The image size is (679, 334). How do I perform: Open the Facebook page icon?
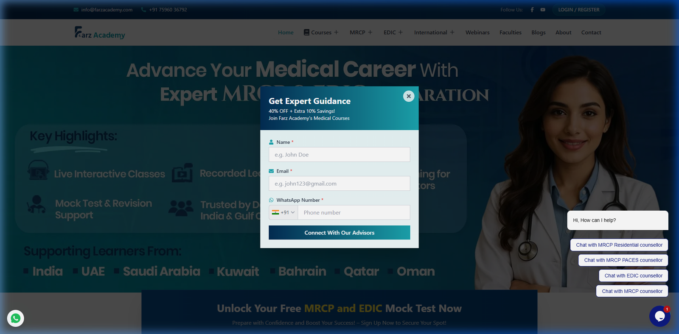pos(532,10)
